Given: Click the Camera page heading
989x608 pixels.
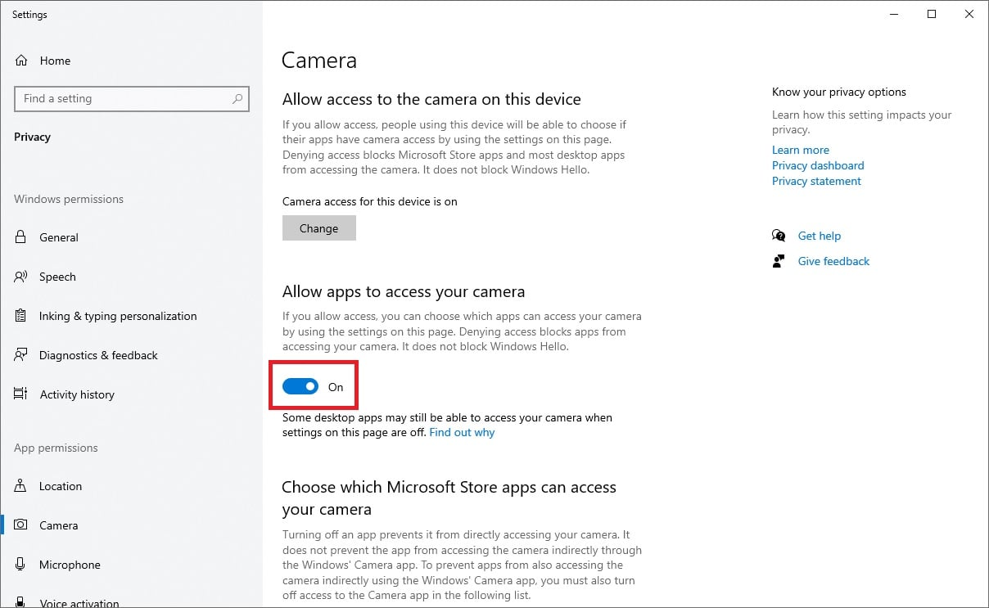Looking at the screenshot, I should 319,60.
